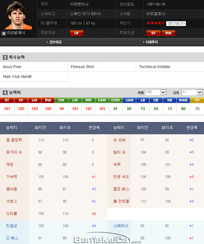Click the 골 결정력 stat label
204x244 pixels.
click(14, 140)
